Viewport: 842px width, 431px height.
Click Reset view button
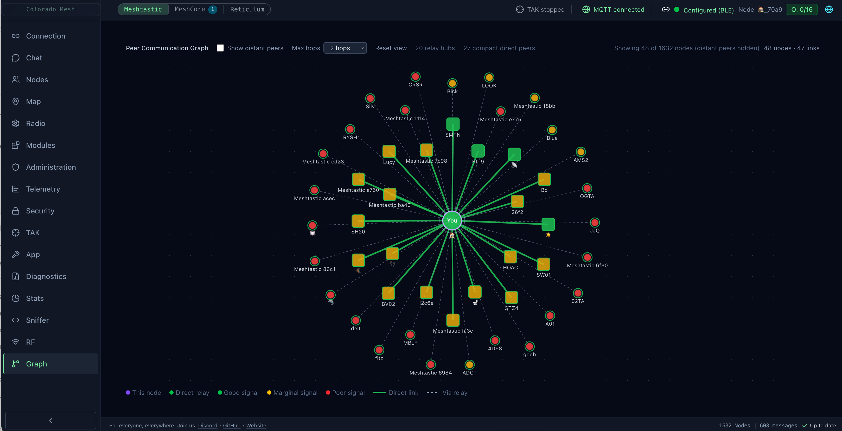[391, 48]
